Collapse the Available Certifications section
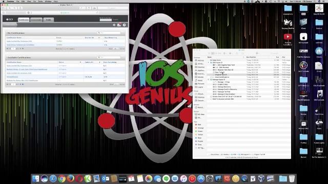This screenshot has width=328, height=184. click(7, 58)
